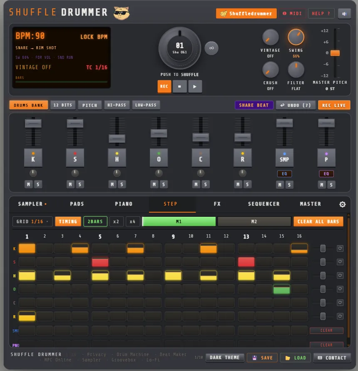Toggle kick step 2 in K row
This screenshot has height=371, width=358.
(45, 248)
